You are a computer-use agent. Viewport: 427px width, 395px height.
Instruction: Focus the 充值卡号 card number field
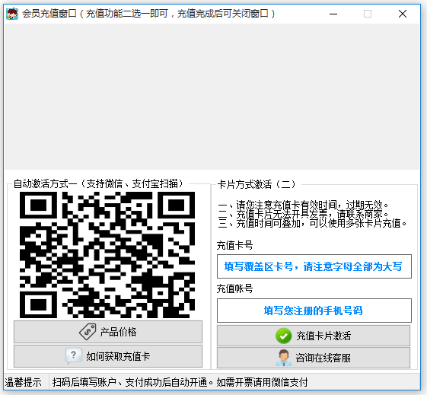(x=314, y=266)
